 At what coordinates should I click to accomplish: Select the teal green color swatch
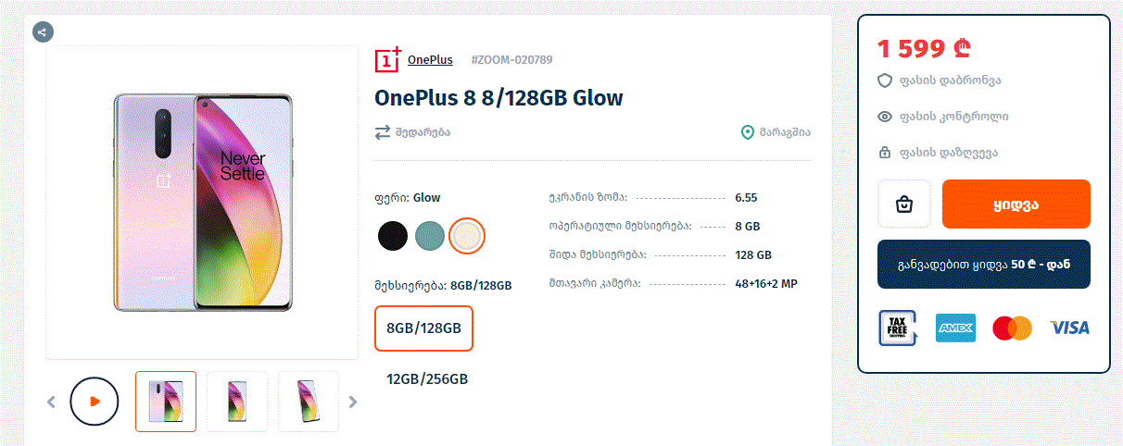pyautogui.click(x=430, y=236)
